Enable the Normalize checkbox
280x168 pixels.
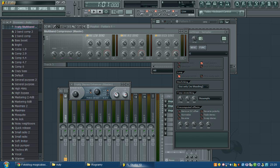(x=179, y=115)
